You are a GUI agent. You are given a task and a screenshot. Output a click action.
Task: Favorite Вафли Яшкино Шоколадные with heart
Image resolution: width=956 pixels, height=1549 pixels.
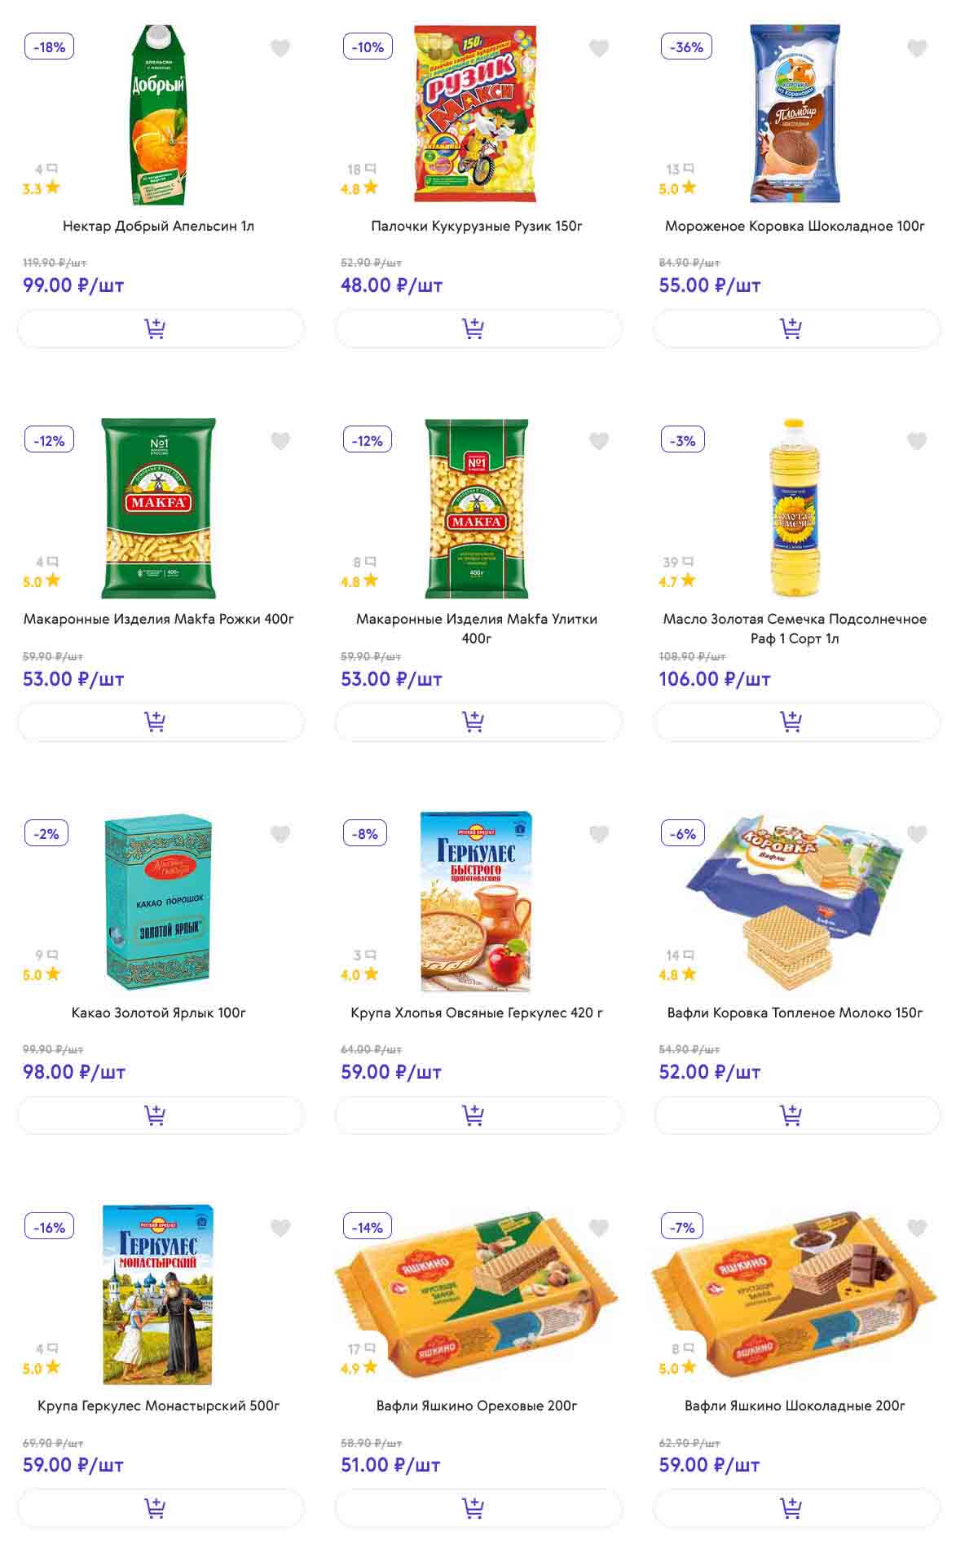[917, 1228]
